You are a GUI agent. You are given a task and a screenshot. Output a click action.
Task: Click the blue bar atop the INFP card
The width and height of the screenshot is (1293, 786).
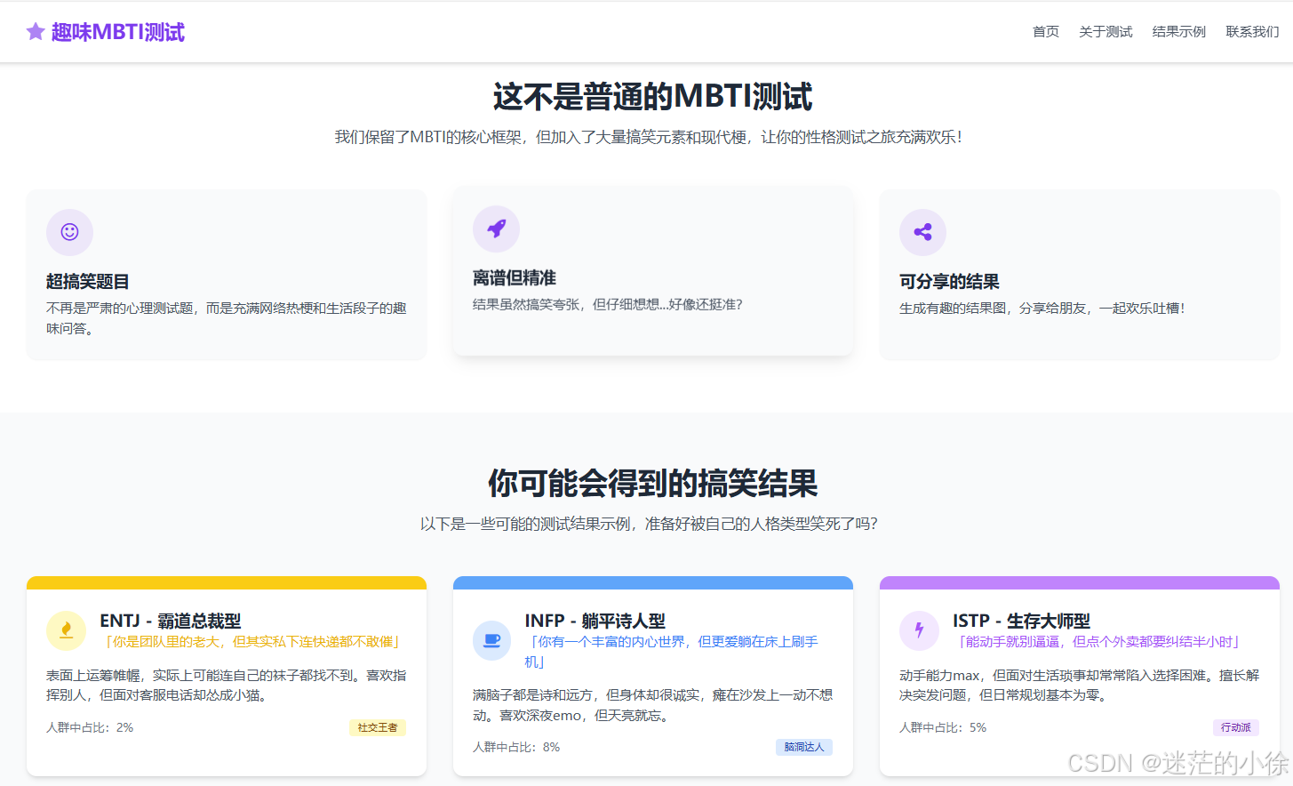point(653,582)
